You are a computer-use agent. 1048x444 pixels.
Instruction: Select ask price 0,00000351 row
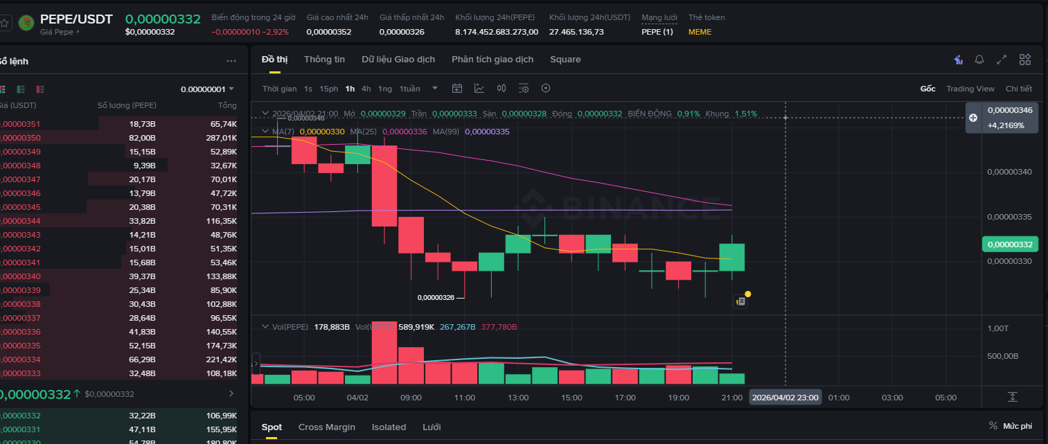point(118,124)
